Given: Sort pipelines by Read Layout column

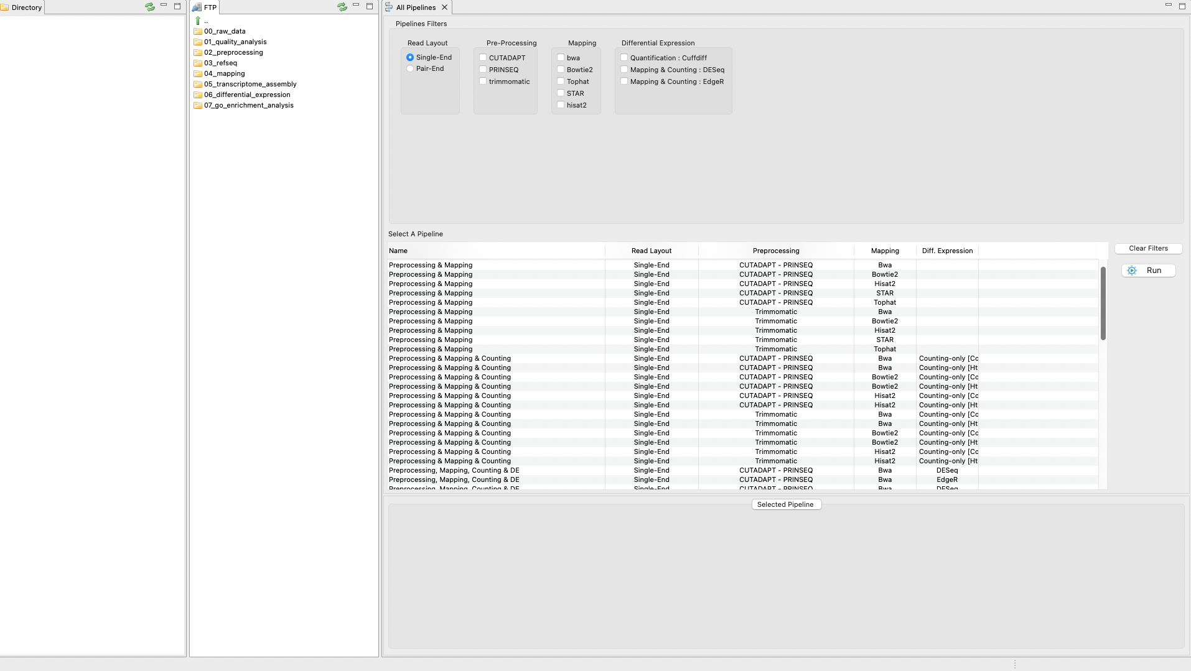Looking at the screenshot, I should click(x=652, y=251).
